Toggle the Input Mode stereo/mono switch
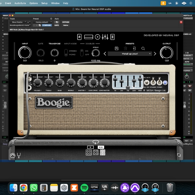 click(66, 53)
